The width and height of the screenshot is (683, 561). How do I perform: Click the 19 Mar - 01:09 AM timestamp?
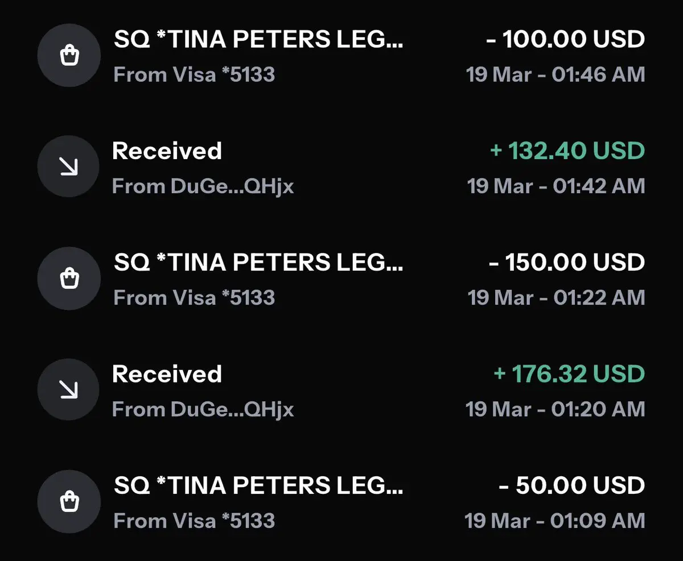(x=555, y=521)
